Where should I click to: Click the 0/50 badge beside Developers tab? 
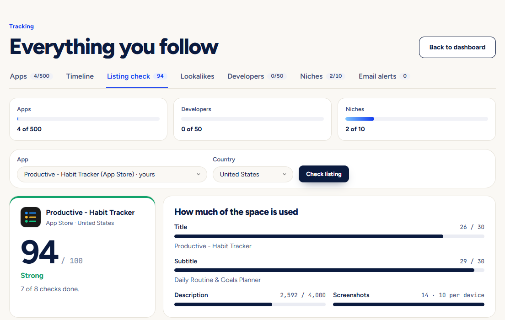point(277,76)
